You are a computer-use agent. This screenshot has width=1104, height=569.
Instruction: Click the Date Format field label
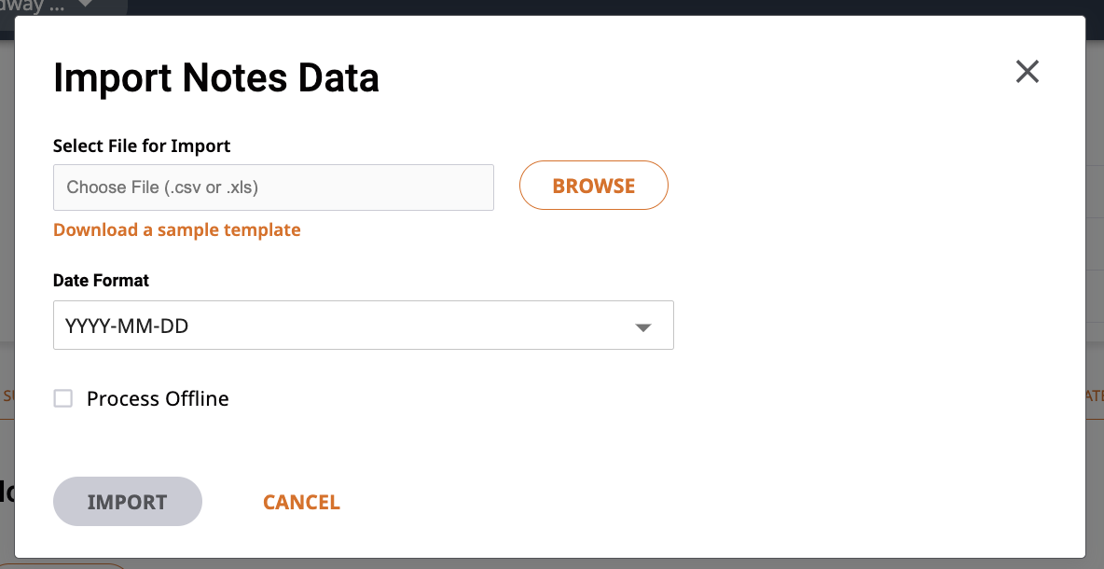102,280
